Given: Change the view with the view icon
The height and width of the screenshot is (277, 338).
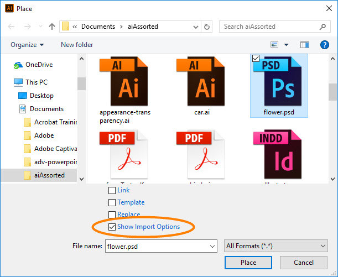Looking at the screenshot, I should coord(274,45).
